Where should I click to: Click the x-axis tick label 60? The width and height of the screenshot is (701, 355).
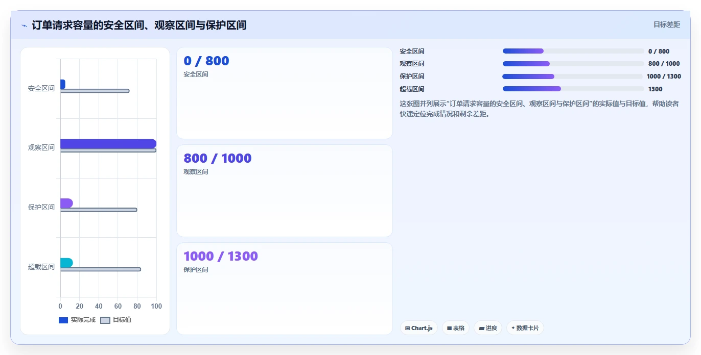(x=118, y=307)
